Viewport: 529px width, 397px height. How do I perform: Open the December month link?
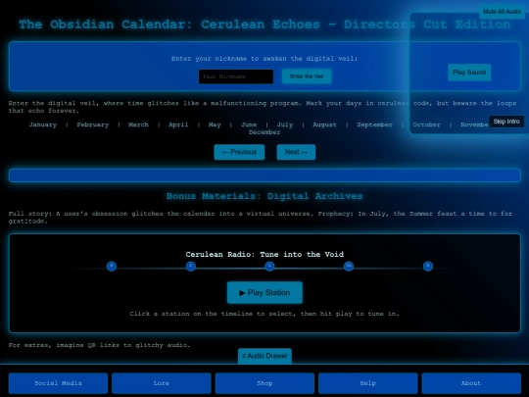click(264, 132)
